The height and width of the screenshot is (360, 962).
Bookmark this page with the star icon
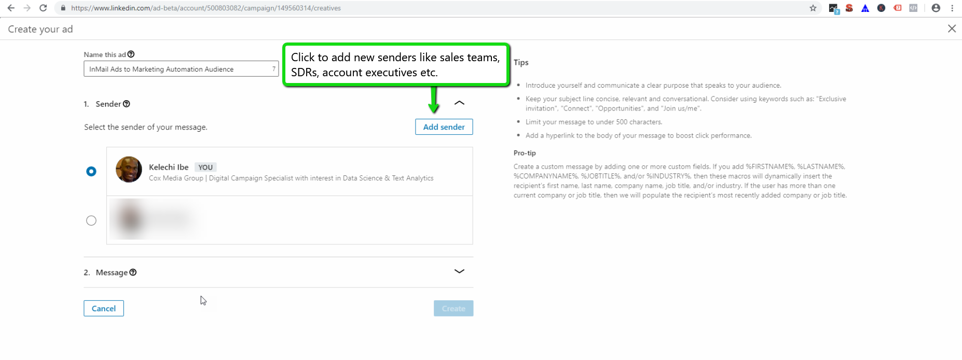pos(814,8)
